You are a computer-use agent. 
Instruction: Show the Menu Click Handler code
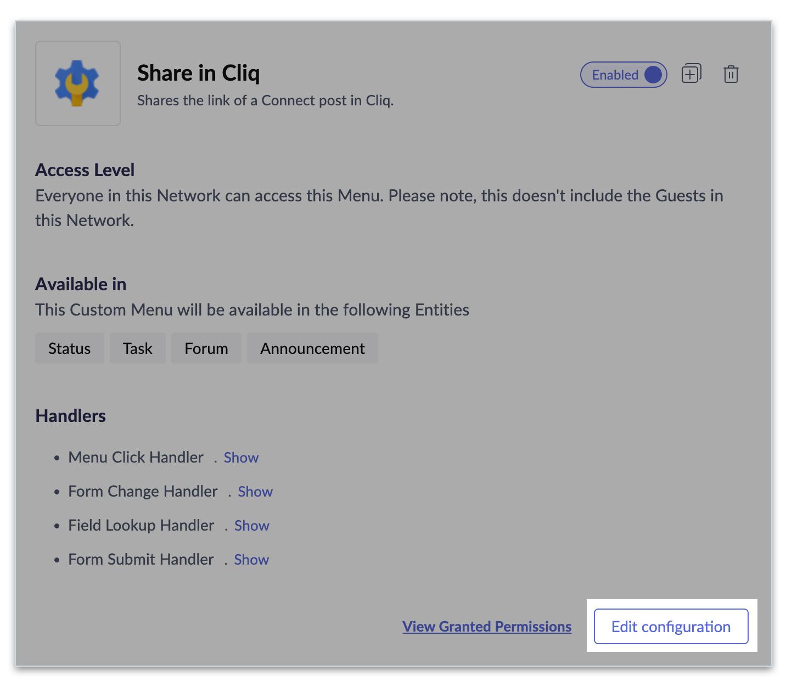click(241, 458)
